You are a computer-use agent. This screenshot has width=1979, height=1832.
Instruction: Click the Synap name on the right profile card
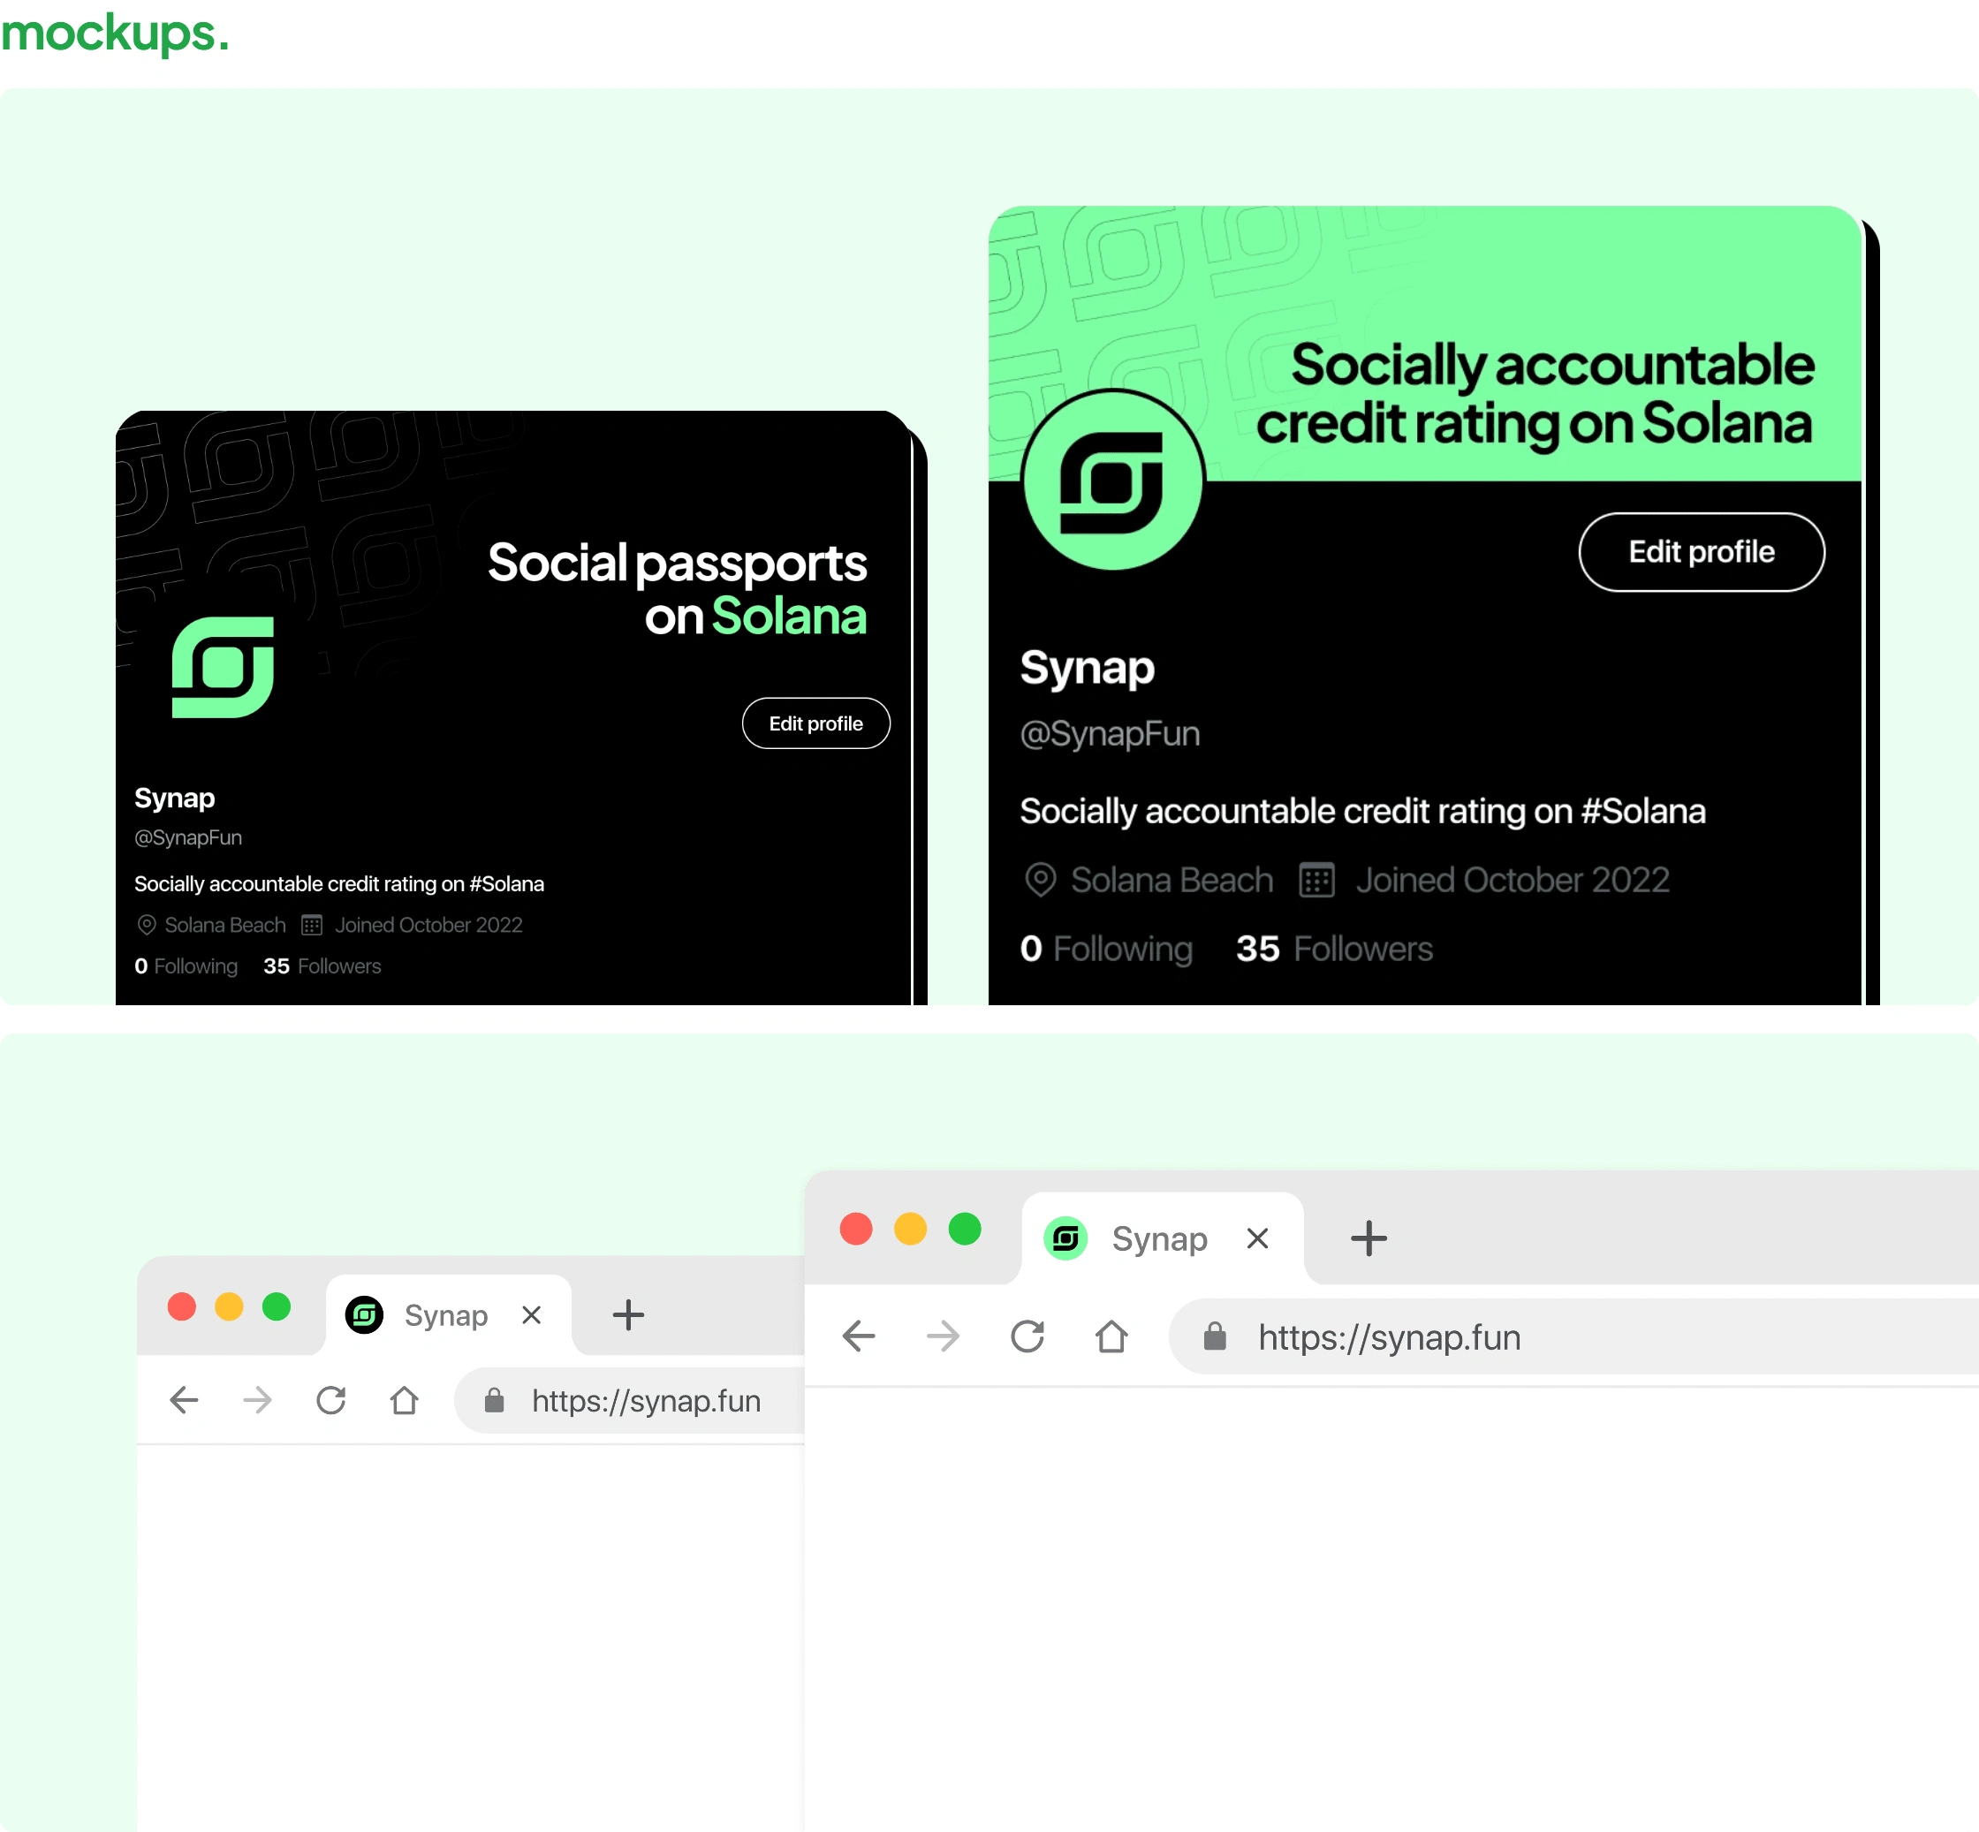pyautogui.click(x=1088, y=668)
